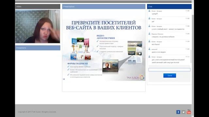Click the Chat panel header
Image resolution: width=209 pixels, height=117 pixels.
pyautogui.click(x=169, y=6)
